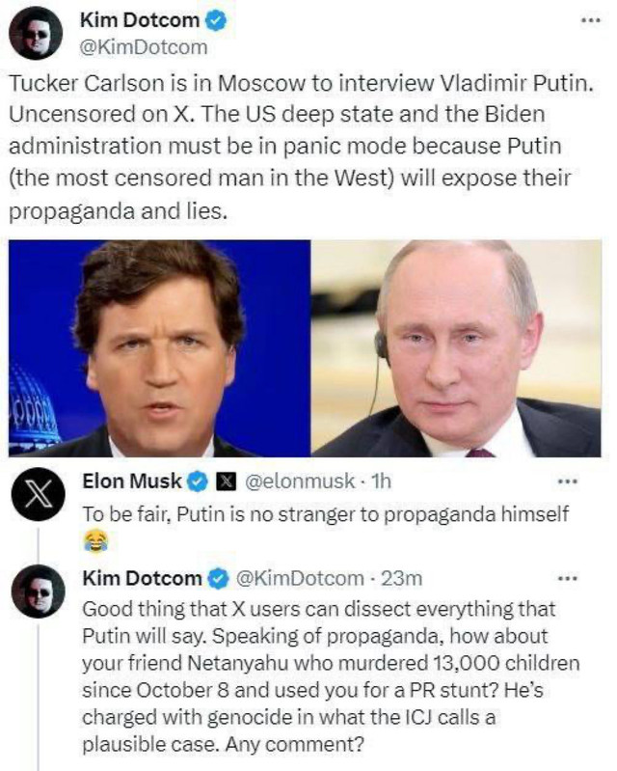Open the Elon Musk display name link
This screenshot has height=771, width=617.
click(133, 480)
